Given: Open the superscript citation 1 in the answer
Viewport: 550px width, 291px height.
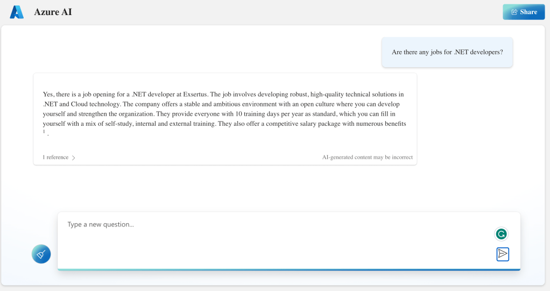Looking at the screenshot, I should 45,131.
